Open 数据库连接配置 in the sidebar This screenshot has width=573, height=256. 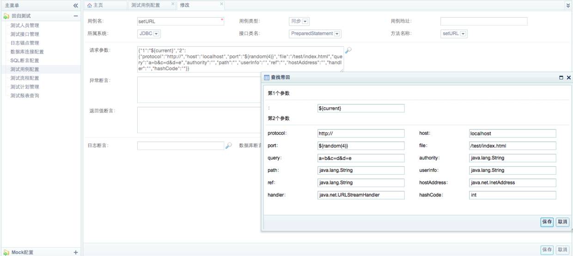pyautogui.click(x=27, y=52)
